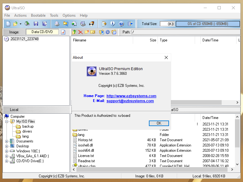The image size is (243, 182).
Task: Click the Compress ISO toolbar icon
Action: (66, 24)
